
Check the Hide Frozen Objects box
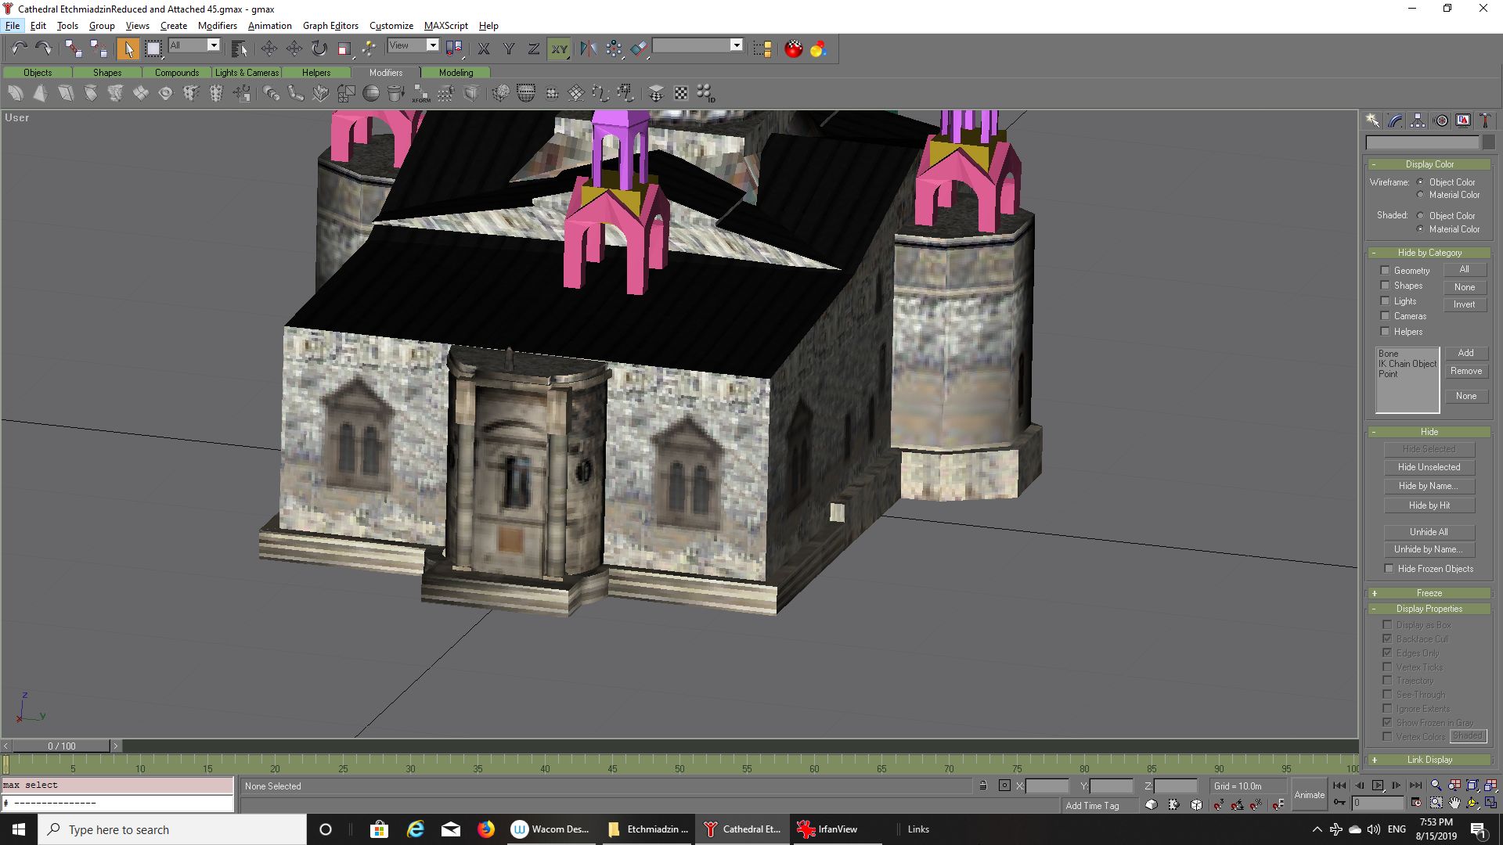1389,569
